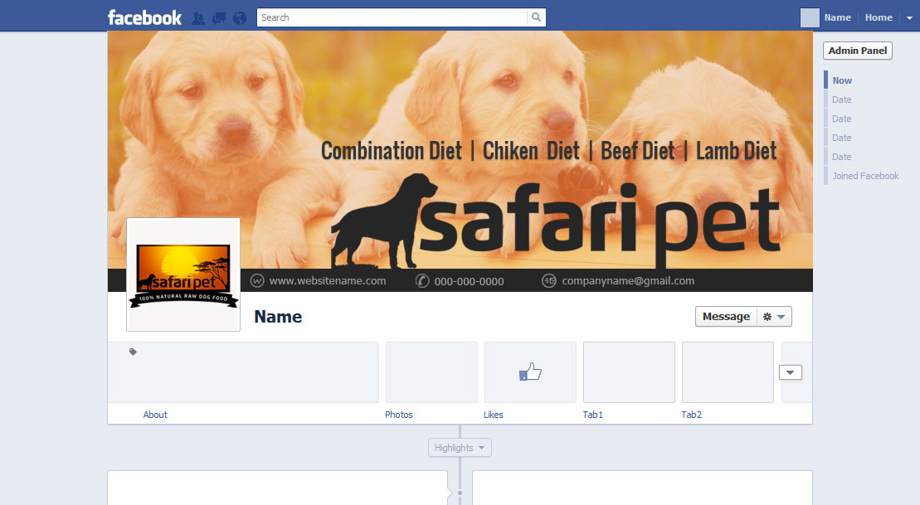Jump to Now on timeline
This screenshot has height=505, width=920.
tap(842, 80)
